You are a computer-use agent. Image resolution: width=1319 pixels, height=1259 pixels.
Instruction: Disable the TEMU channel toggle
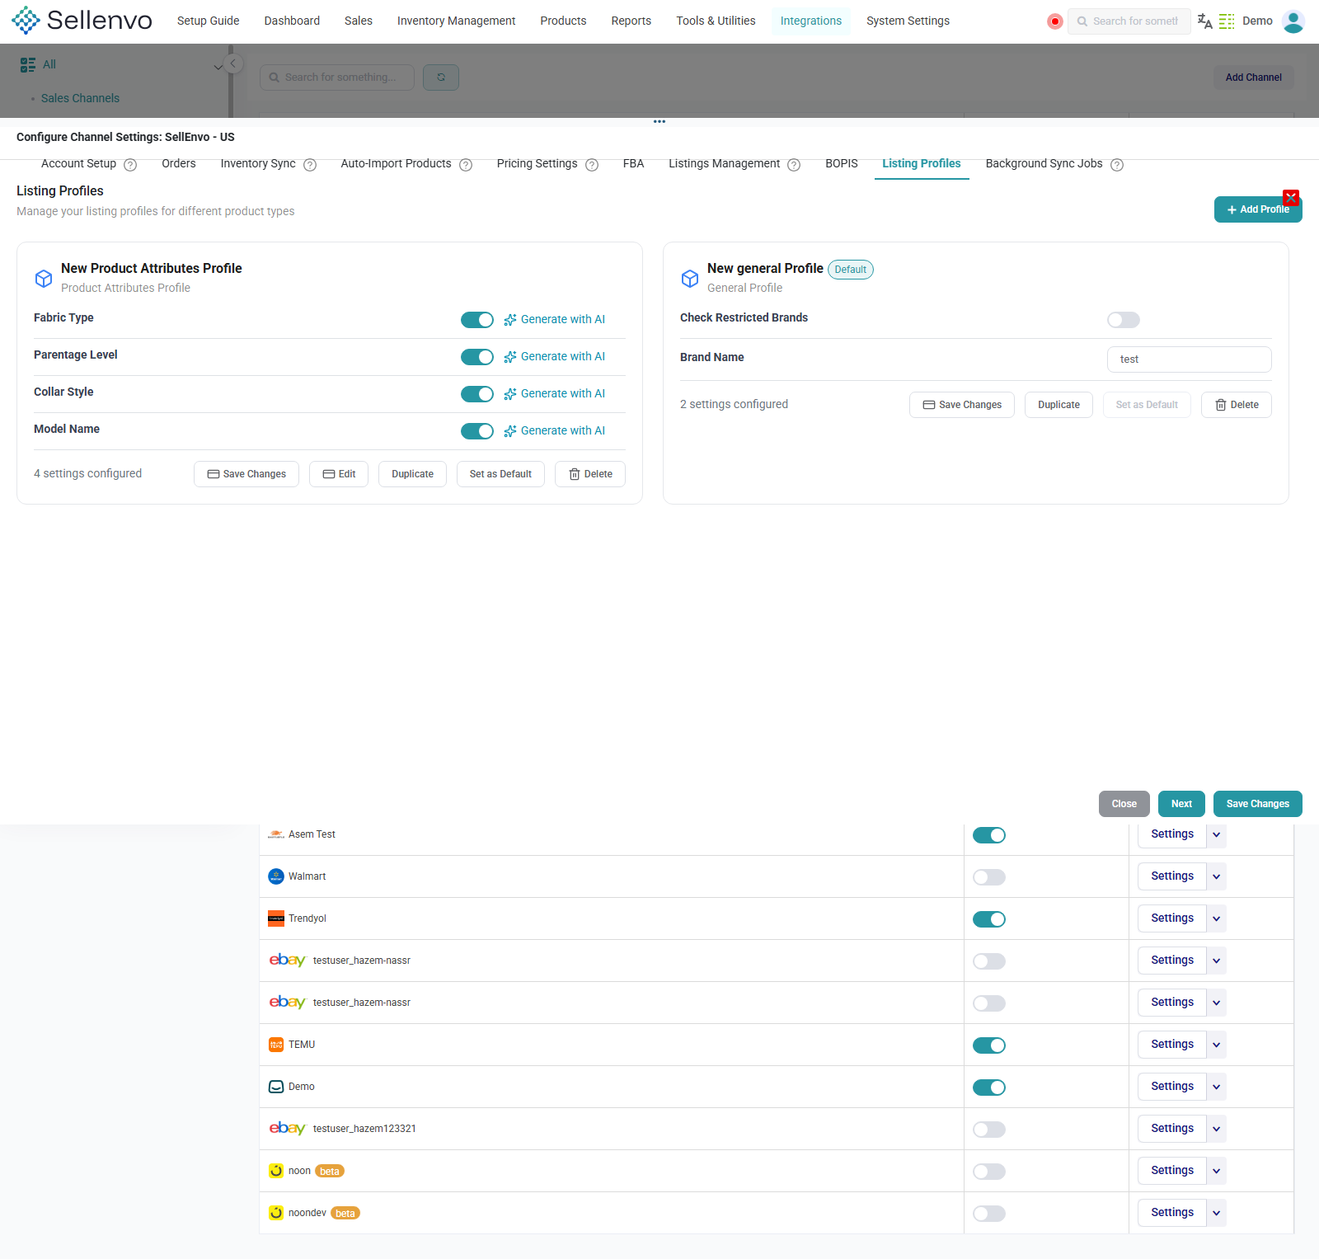click(989, 1045)
